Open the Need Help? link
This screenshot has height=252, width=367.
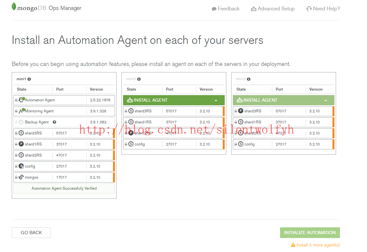(323, 9)
